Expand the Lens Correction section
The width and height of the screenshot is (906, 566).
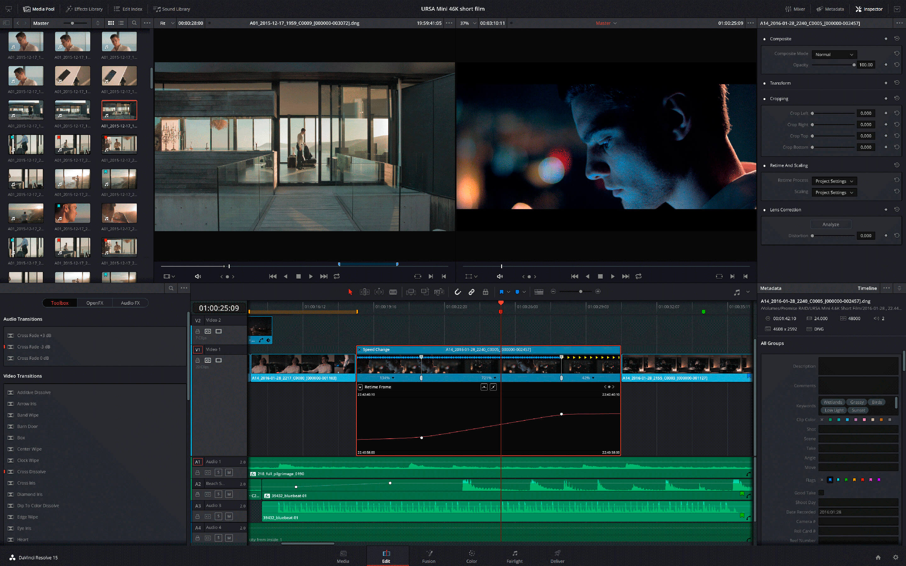tap(784, 209)
